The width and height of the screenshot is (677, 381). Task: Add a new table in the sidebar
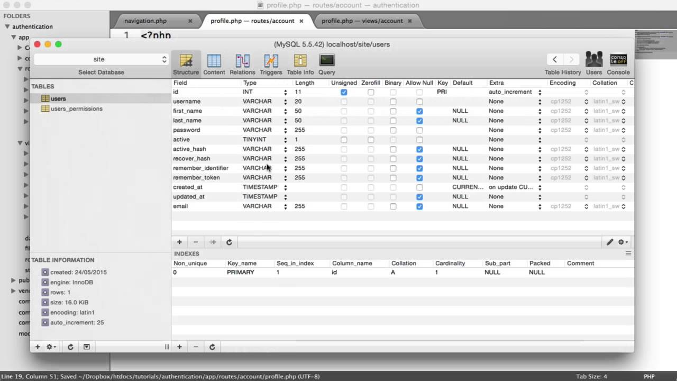(x=38, y=347)
